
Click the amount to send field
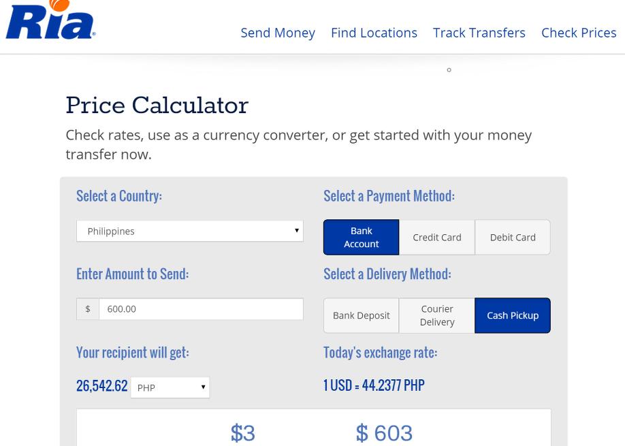coord(201,309)
